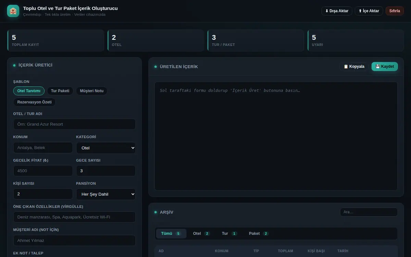411x257 pixels.
Task: Click the Öne Çıkan Özellikler field
Action: click(74, 217)
